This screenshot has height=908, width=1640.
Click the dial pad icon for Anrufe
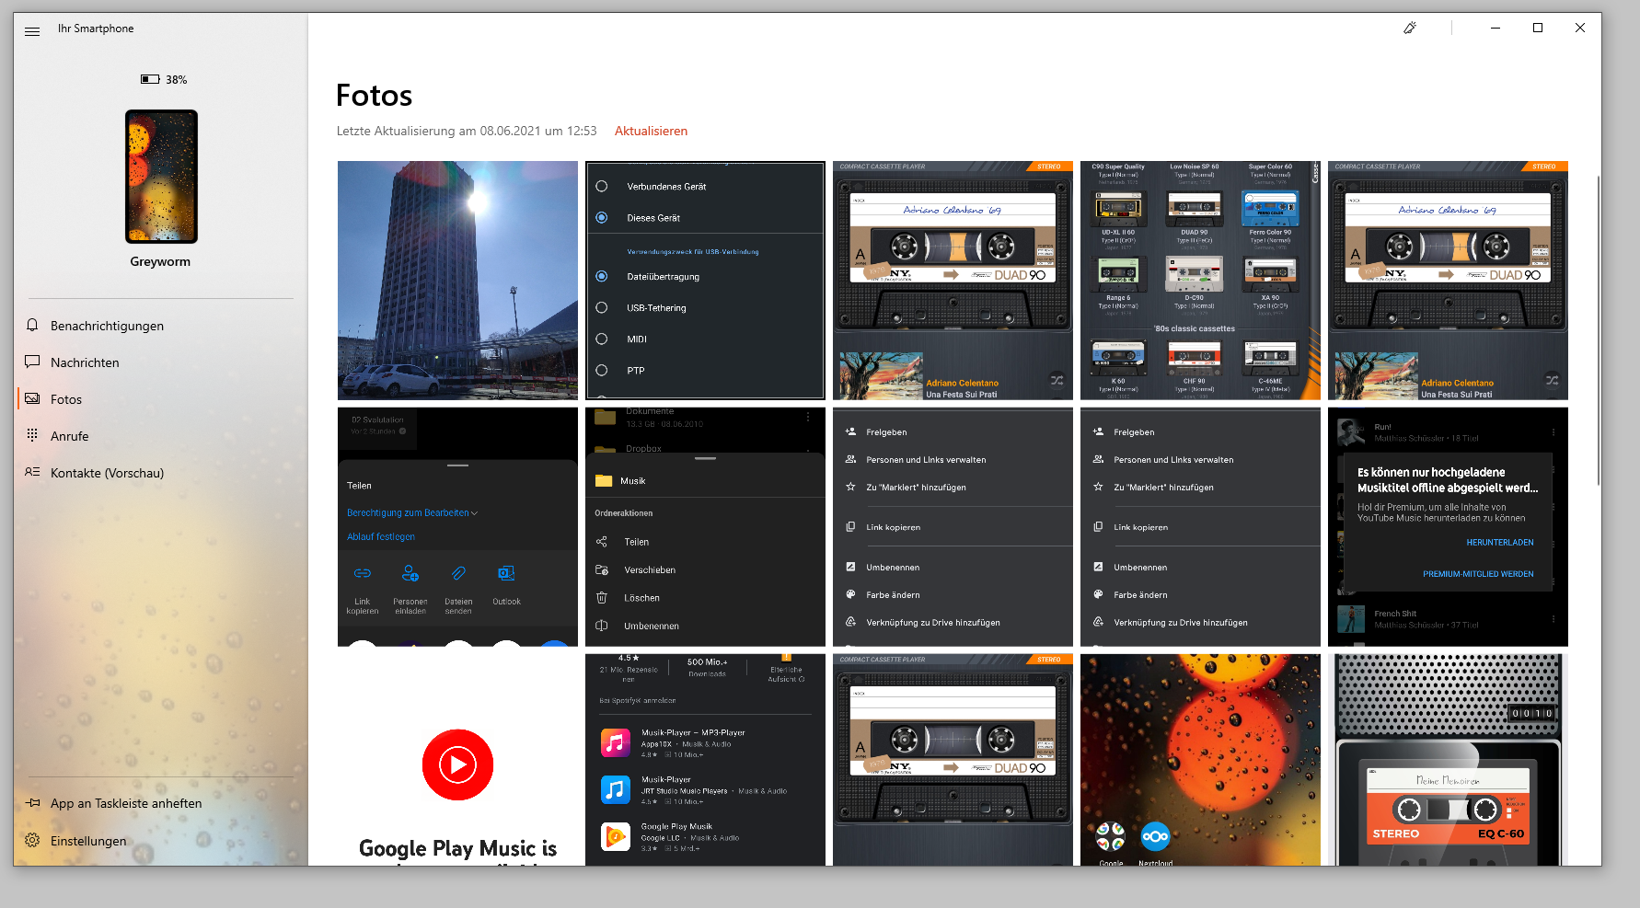(32, 435)
